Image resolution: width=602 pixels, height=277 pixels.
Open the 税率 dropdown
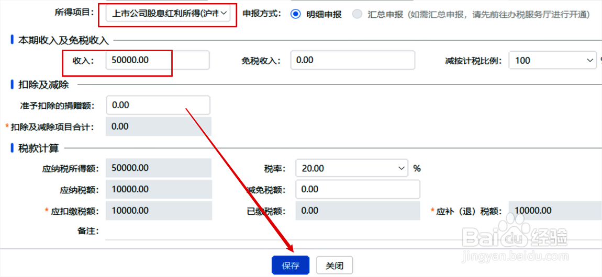point(351,168)
